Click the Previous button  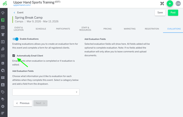click(x=23, y=103)
